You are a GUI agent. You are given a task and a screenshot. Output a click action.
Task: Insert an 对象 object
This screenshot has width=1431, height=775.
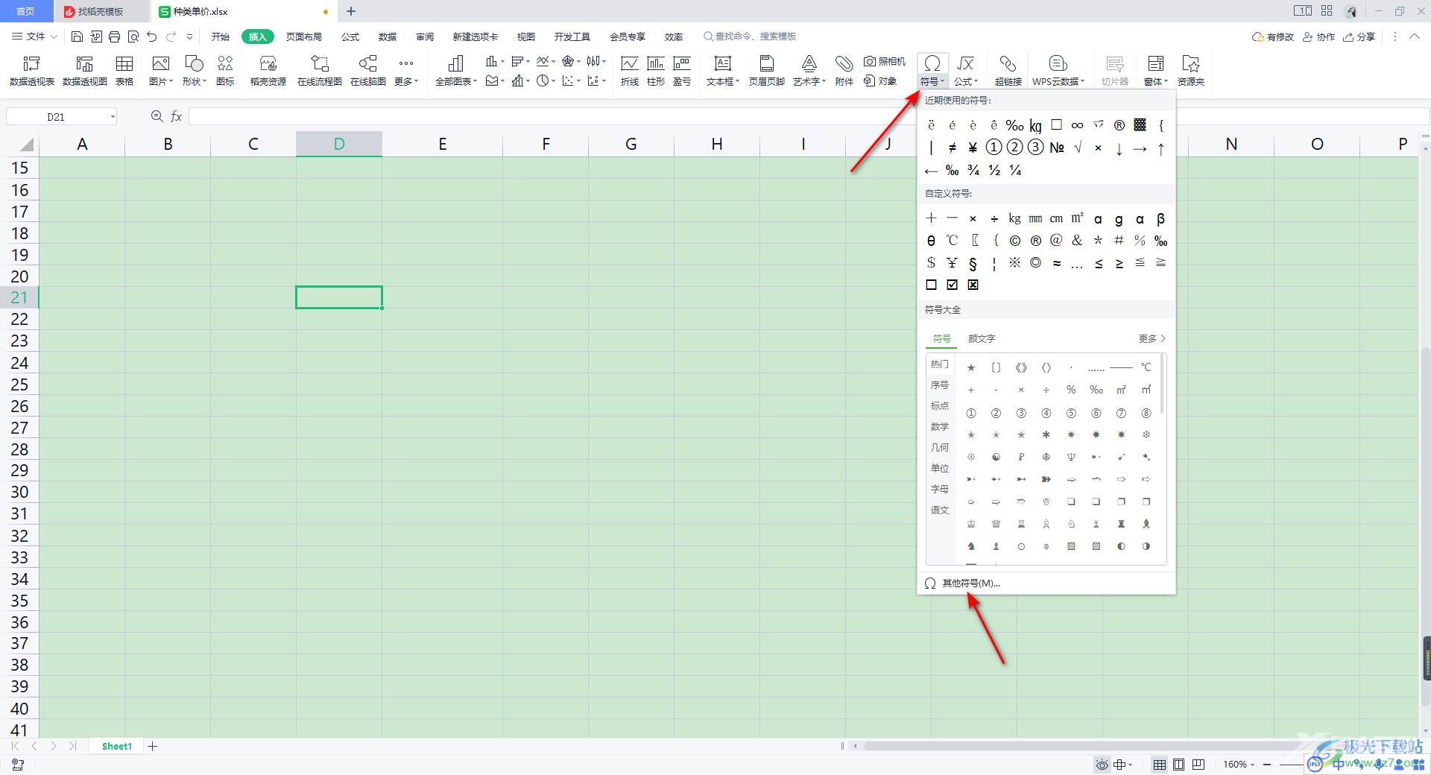click(880, 81)
